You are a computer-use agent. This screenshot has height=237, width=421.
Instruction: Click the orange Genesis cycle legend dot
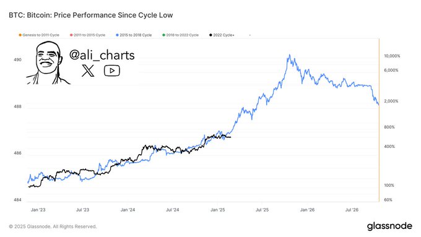[x=20, y=35]
